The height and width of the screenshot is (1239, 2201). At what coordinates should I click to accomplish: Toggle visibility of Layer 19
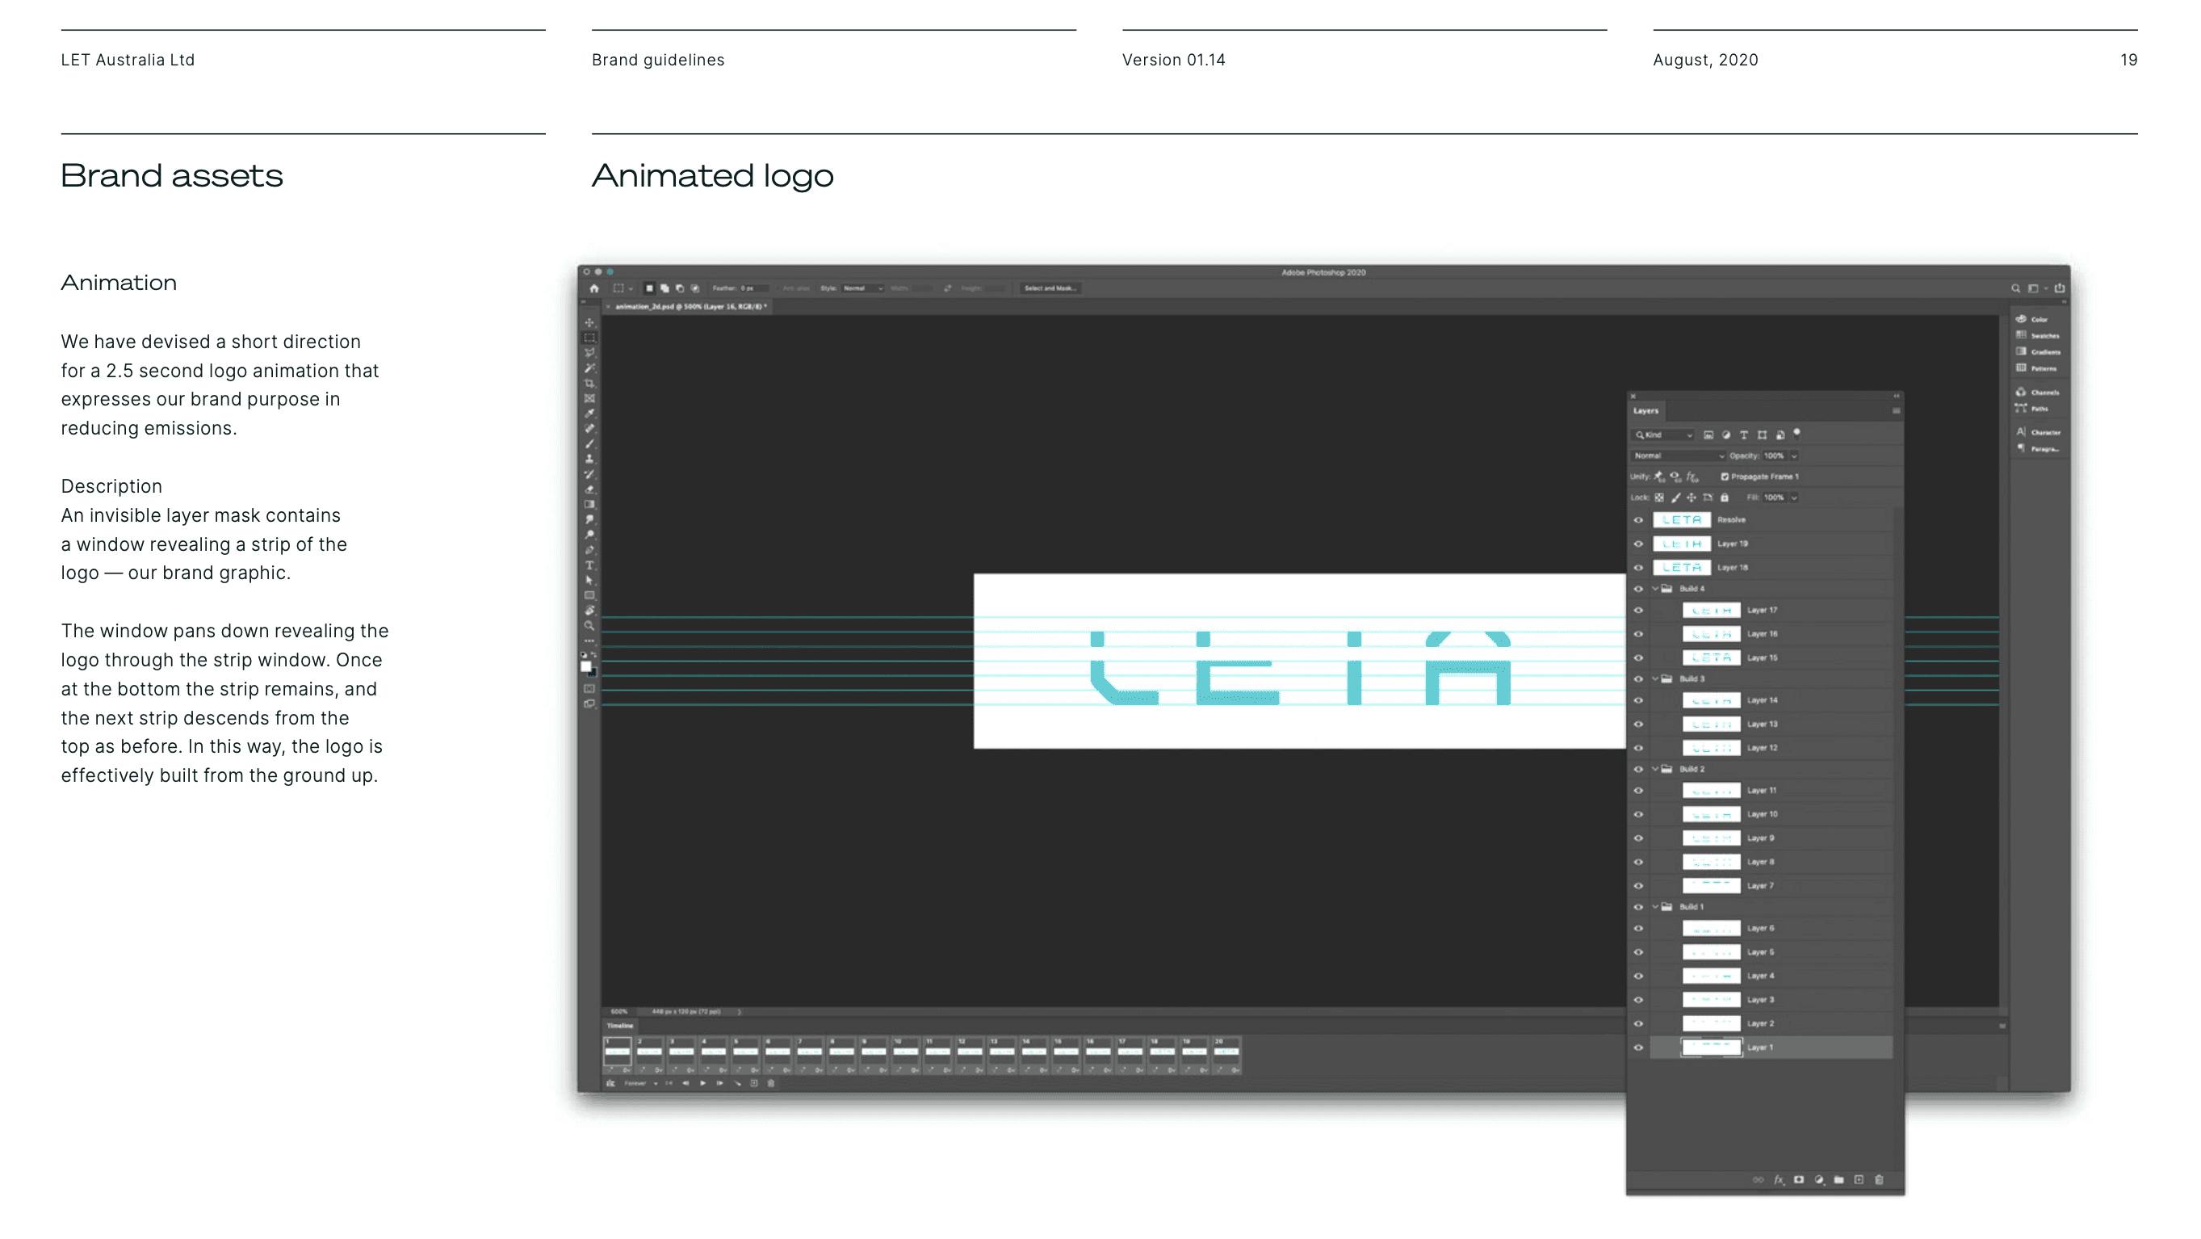pyautogui.click(x=1638, y=544)
